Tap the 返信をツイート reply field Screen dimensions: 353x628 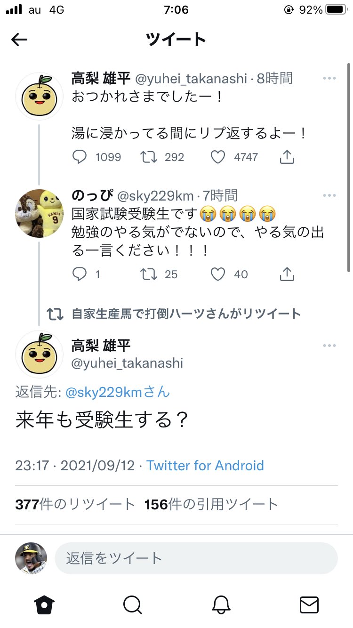point(196,558)
